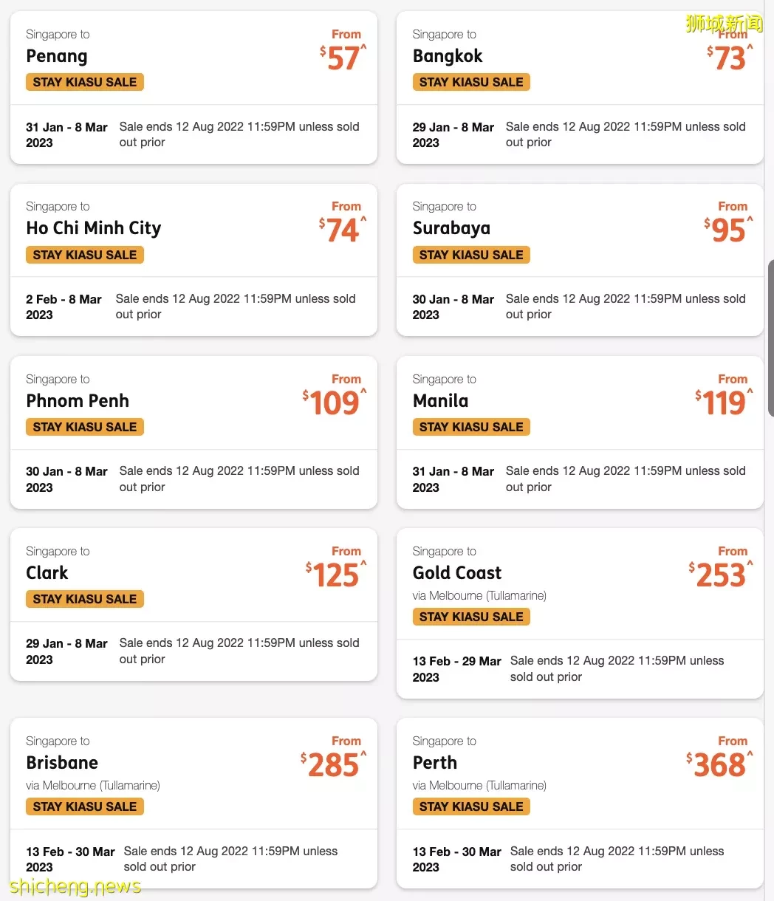Choose the Manila flight deal
774x901 pixels.
pos(580,432)
